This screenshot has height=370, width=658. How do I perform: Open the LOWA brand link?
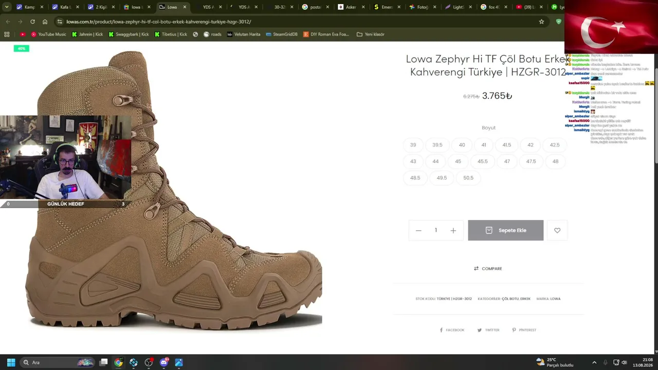click(x=555, y=299)
